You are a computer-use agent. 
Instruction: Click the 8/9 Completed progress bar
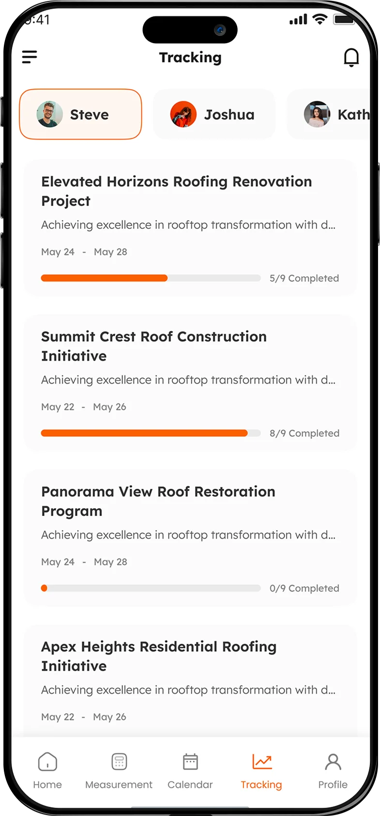[x=151, y=433]
